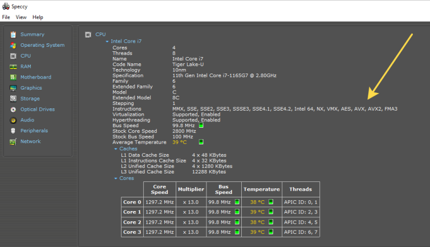Select the Core 0 row label
The width and height of the screenshot is (430, 247).
[132, 203]
